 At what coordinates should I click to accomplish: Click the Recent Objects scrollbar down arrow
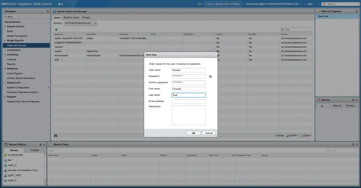[x=45, y=183]
